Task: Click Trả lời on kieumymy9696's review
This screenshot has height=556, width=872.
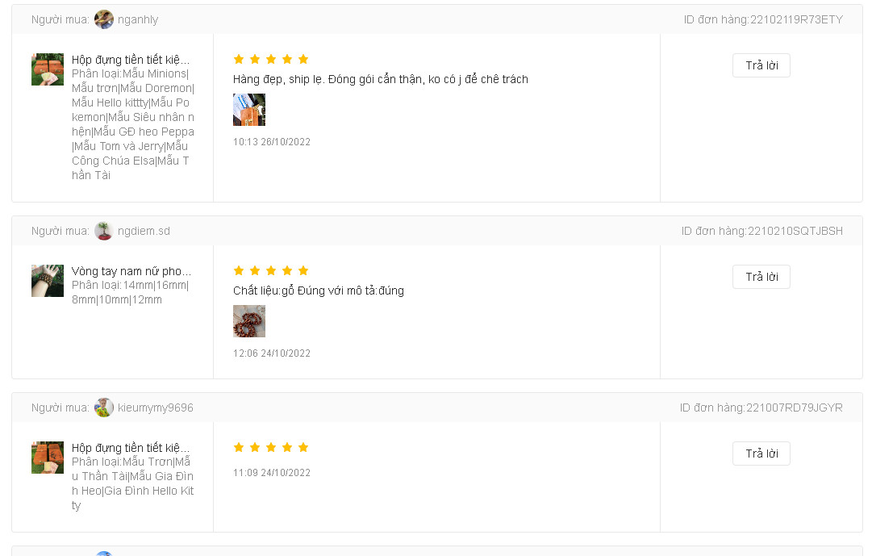Action: point(761,454)
